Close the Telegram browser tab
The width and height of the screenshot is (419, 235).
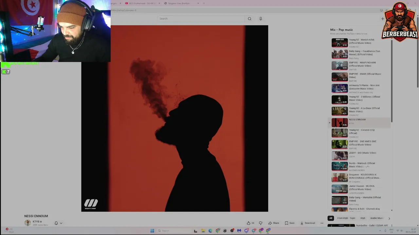[198, 3]
